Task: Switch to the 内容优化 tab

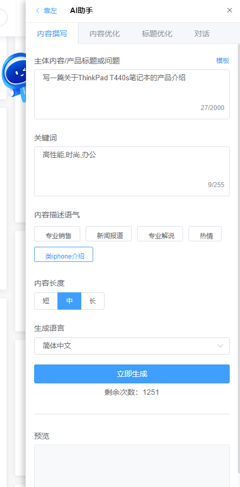Action: [x=105, y=34]
